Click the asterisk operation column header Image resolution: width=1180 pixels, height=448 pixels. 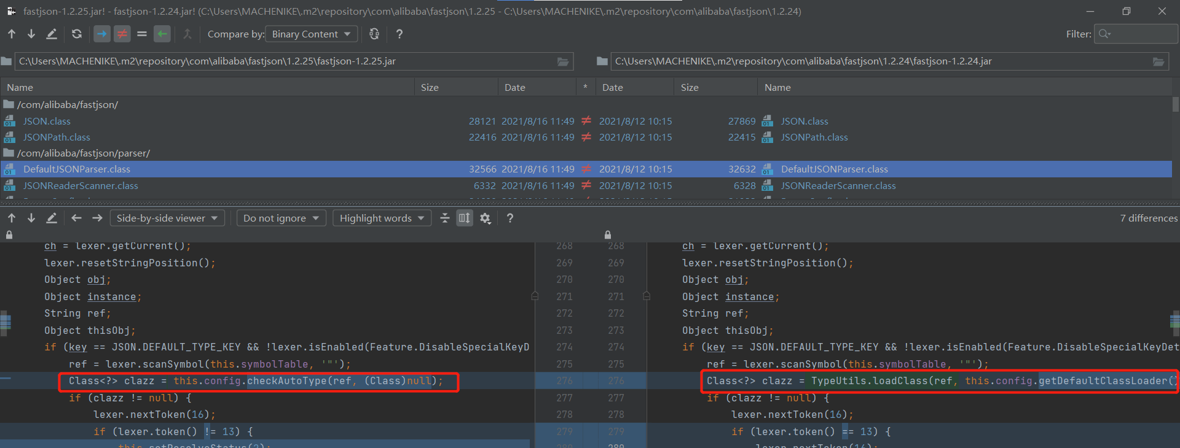[x=586, y=87]
